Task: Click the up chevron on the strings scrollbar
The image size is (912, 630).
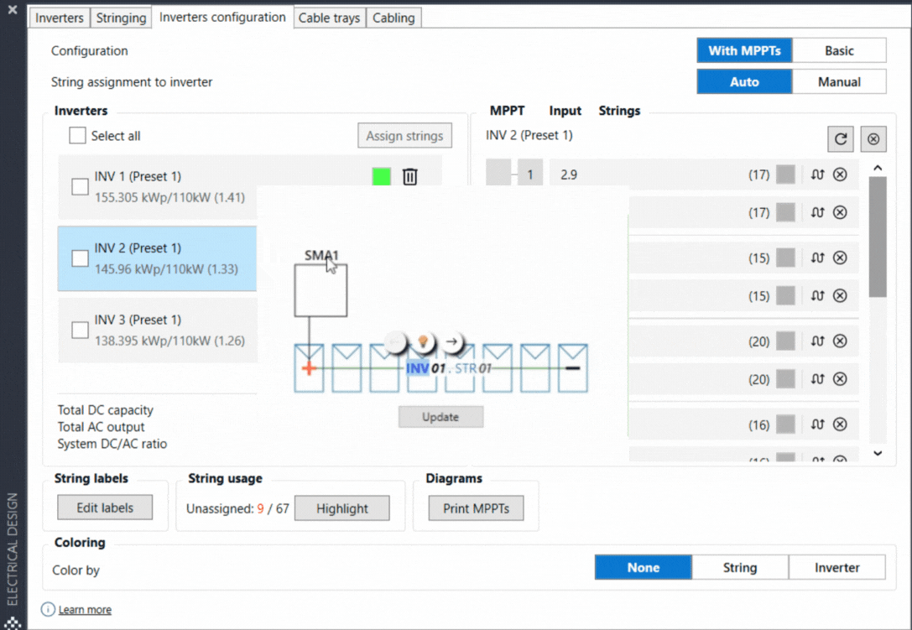Action: tap(878, 167)
